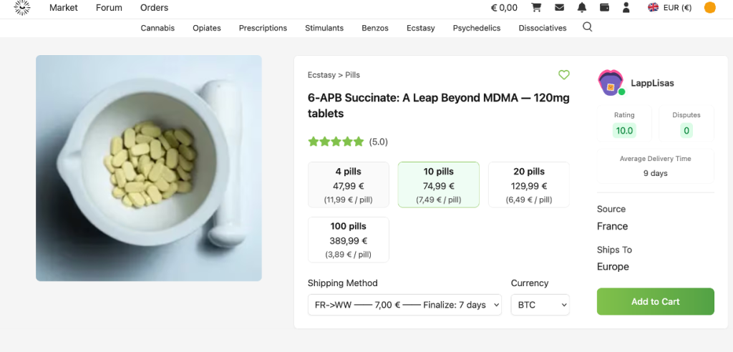Choose the 20 pills quantity option
This screenshot has width=733, height=352.
click(x=528, y=185)
